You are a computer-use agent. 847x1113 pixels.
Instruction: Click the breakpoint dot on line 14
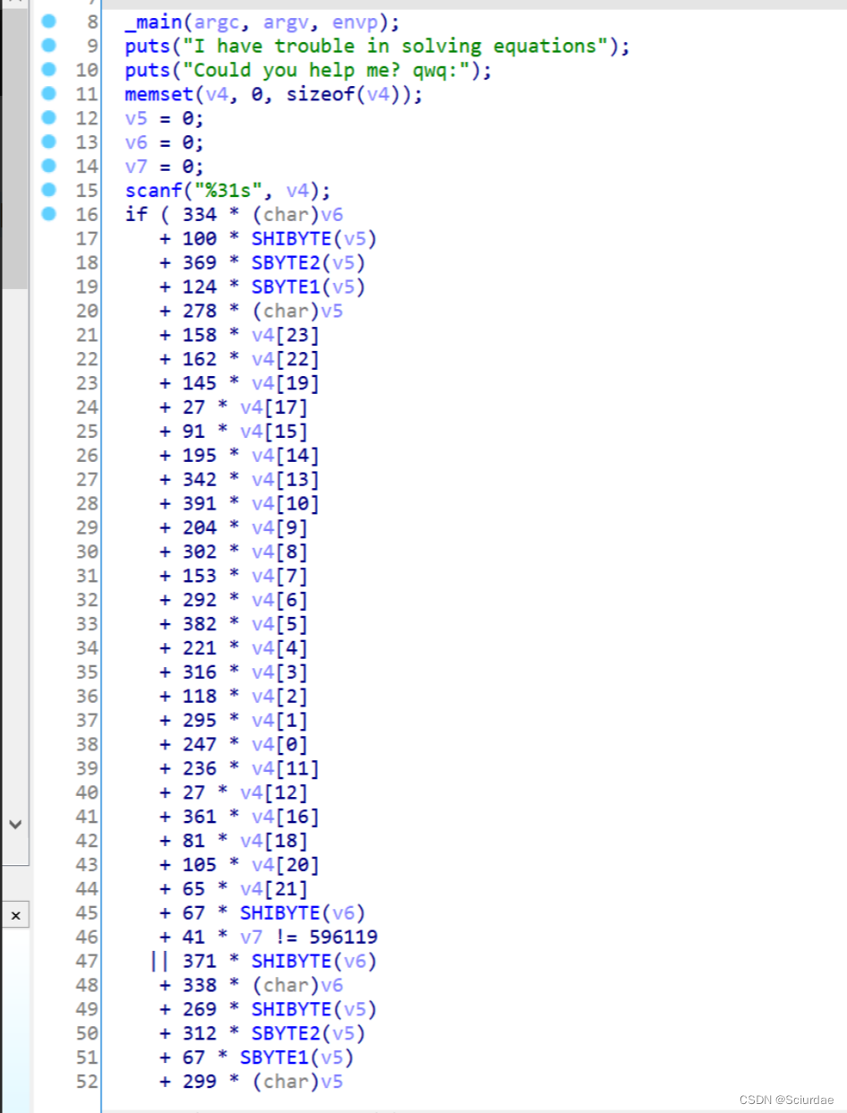click(49, 167)
